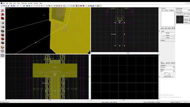Open the Texture group dropdown
The height and width of the screenshot is (107, 190).
click(x=183, y=10)
